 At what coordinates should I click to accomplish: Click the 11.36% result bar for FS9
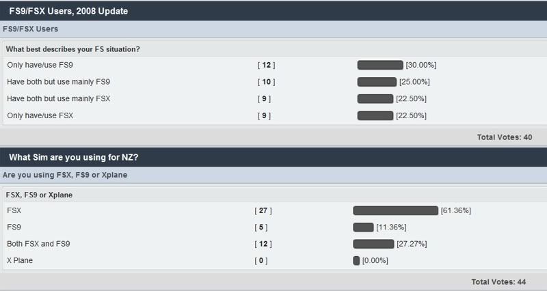pyautogui.click(x=363, y=227)
